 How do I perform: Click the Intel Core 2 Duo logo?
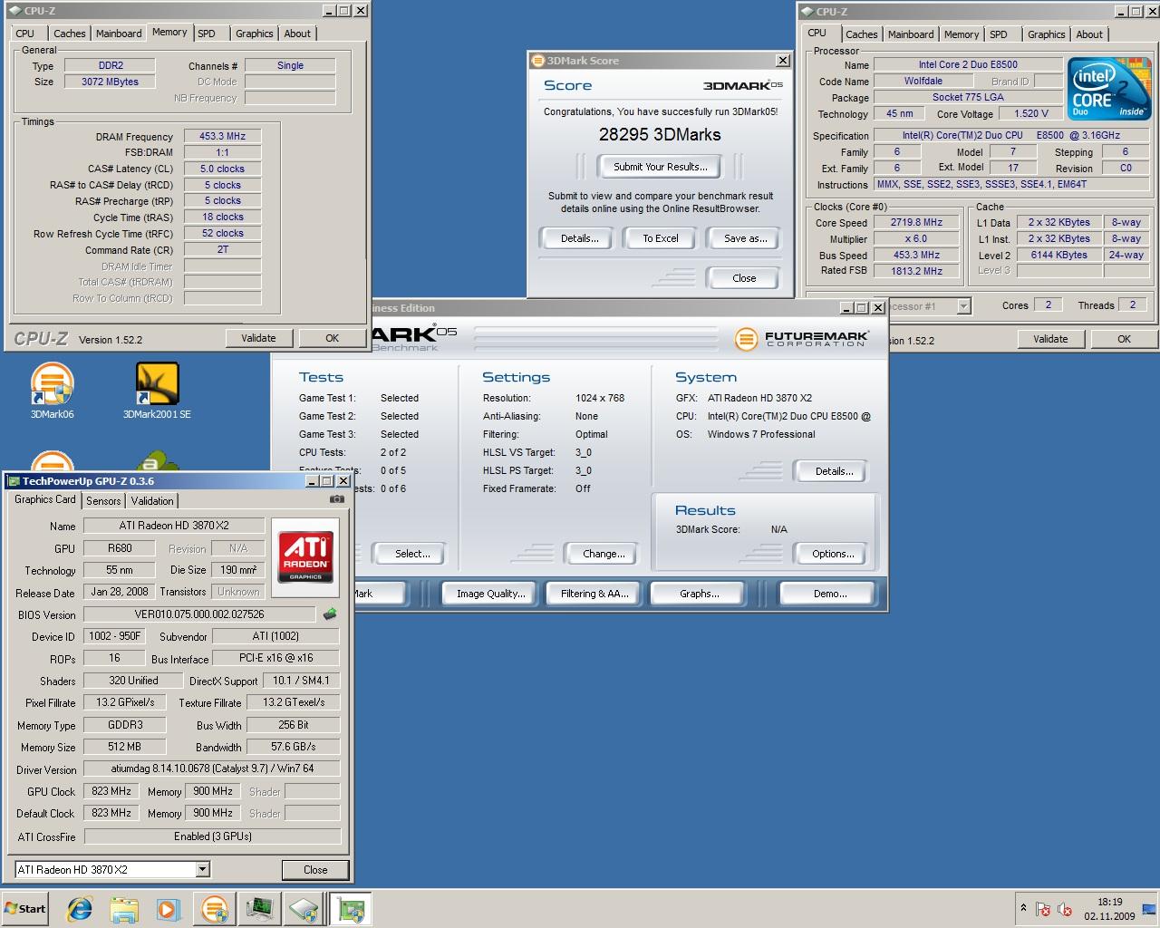tap(1109, 89)
